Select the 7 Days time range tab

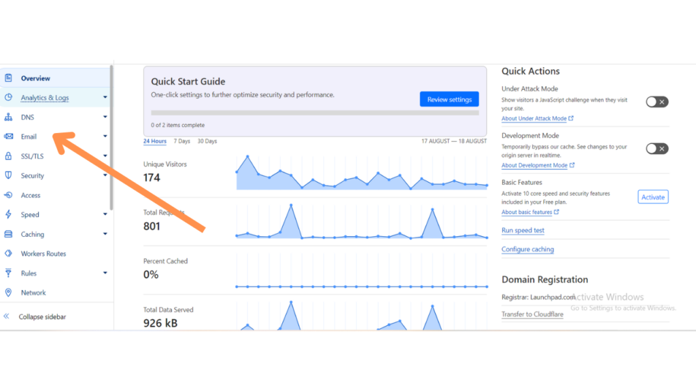[x=181, y=141]
